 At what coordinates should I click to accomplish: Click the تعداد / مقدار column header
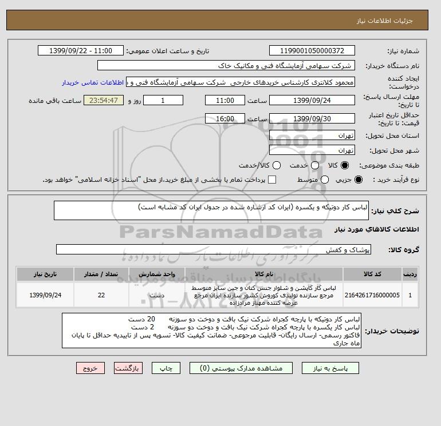101,274
